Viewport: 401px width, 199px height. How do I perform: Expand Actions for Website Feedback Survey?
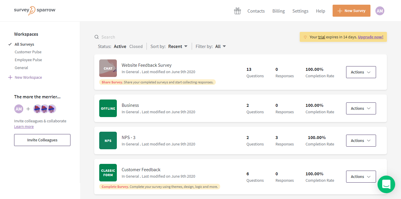point(361,72)
